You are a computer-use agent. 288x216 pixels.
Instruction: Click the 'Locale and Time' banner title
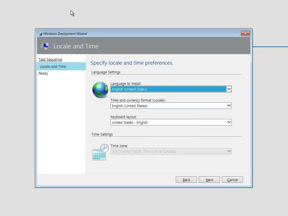(76, 46)
